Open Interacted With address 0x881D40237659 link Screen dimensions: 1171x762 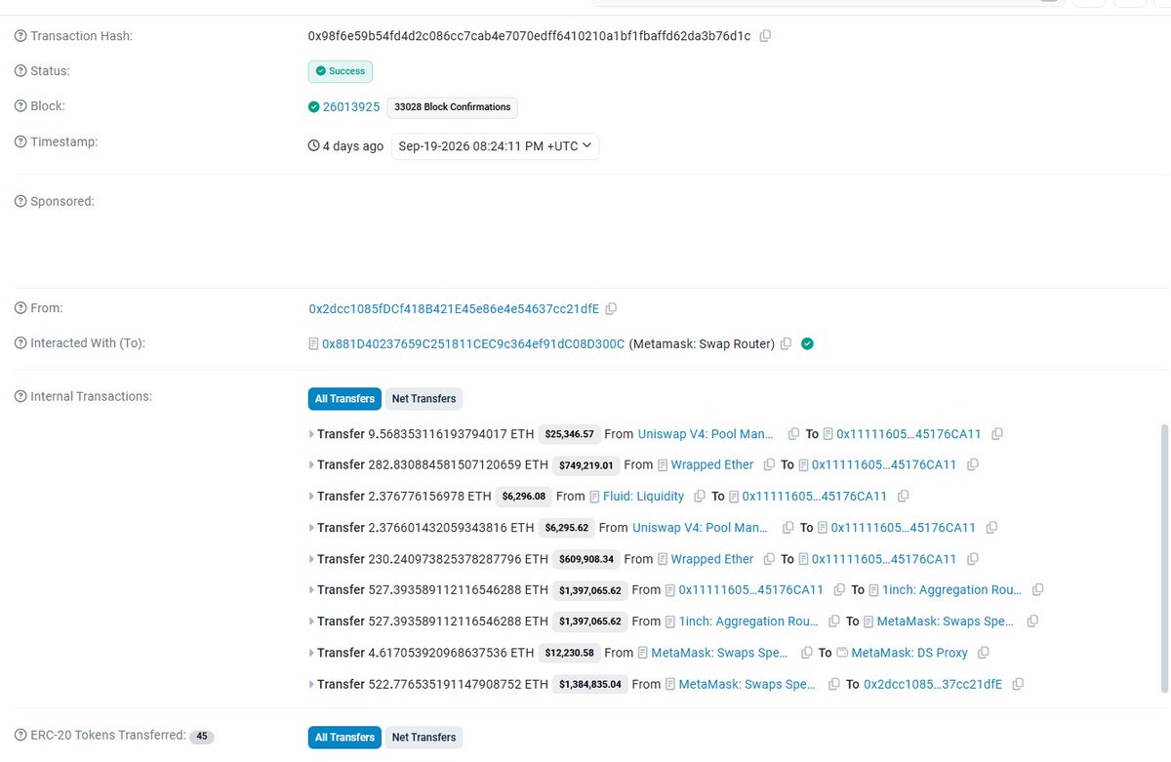click(473, 343)
